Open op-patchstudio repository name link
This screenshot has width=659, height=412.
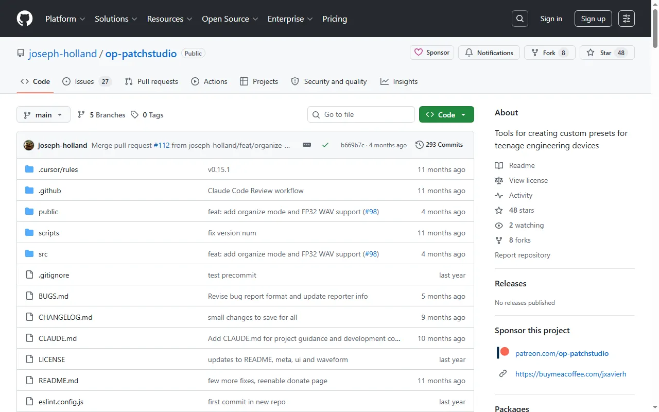[x=141, y=54]
